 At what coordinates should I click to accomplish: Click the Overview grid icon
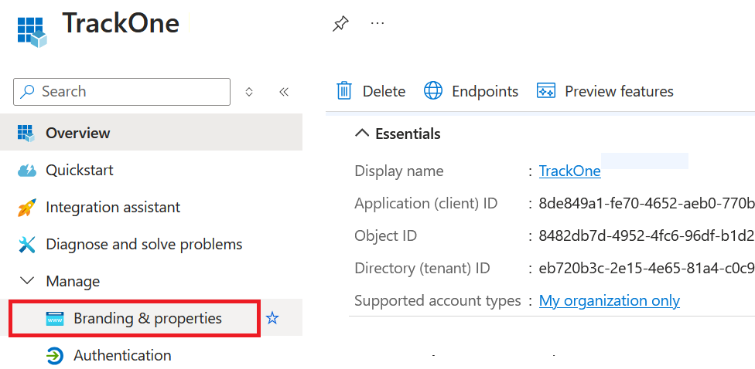point(26,133)
